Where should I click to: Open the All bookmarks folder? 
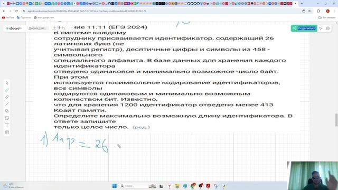pos(327,17)
